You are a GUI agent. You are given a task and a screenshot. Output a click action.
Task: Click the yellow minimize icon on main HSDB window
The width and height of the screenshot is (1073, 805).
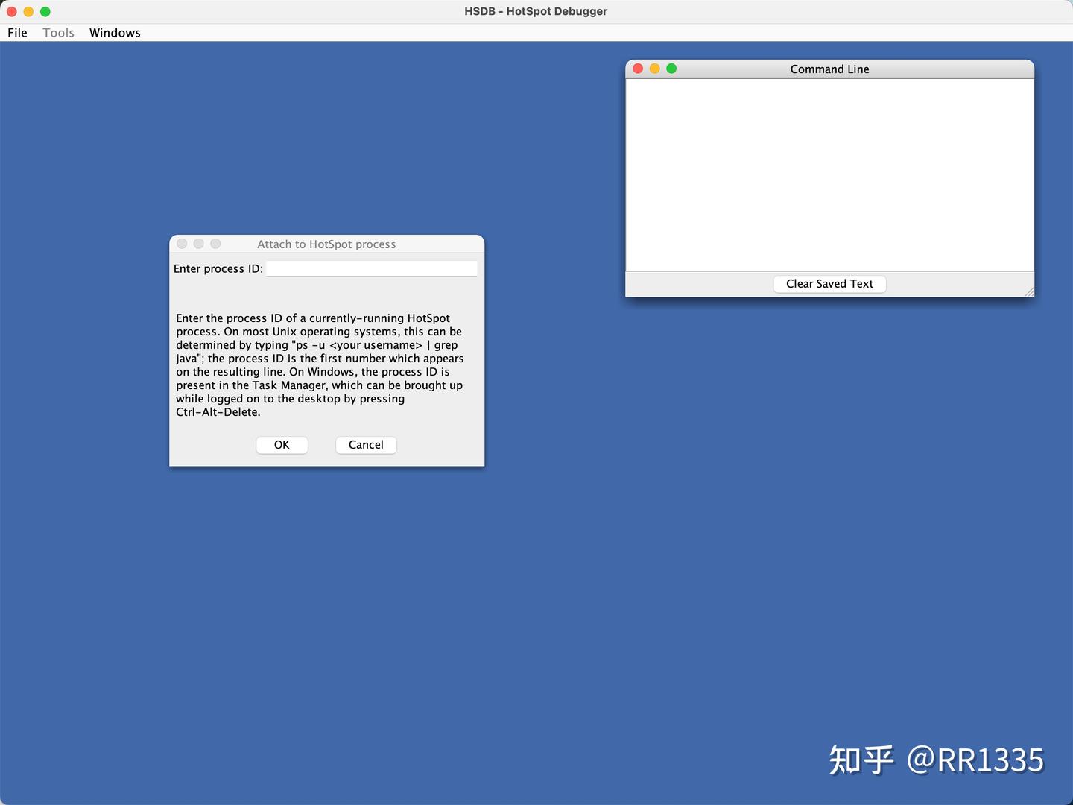pos(28,11)
